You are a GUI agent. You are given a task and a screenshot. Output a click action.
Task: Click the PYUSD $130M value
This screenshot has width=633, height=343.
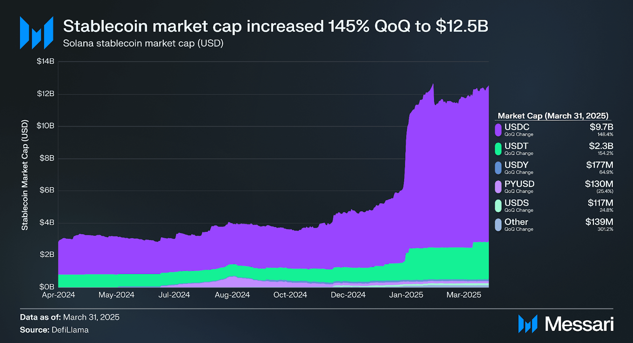(599, 184)
